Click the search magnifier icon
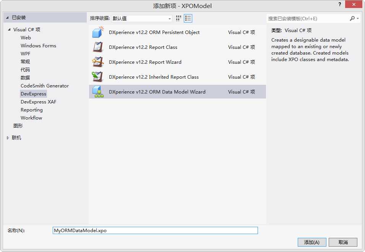This screenshot has width=365, height=252. point(352,18)
